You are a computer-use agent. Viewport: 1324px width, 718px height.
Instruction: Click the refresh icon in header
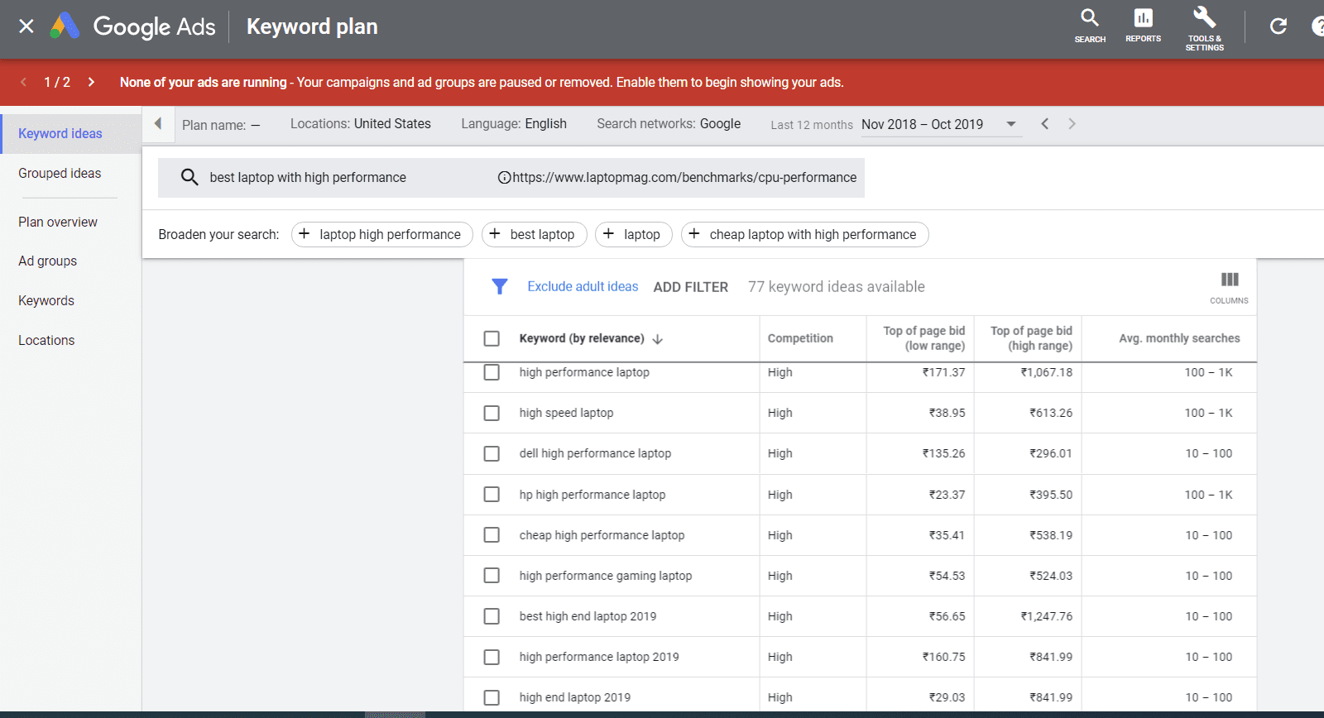[1278, 26]
